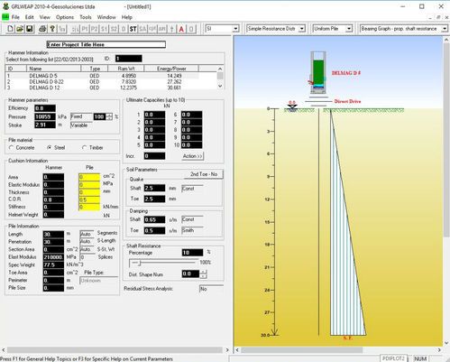Open the Residual Stress Analysis No box

point(211,289)
